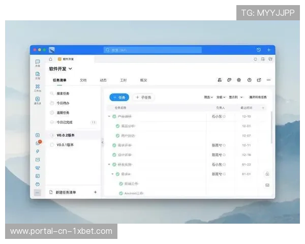Click the help circle icon in project toolbar
This screenshot has height=244, width=305.
pos(249,80)
